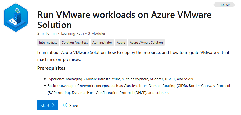
Task: Click the Learn about Azure VMware description
Action: click(133, 56)
